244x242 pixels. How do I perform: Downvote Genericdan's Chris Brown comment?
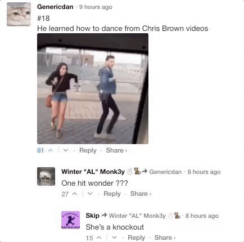pos(66,150)
